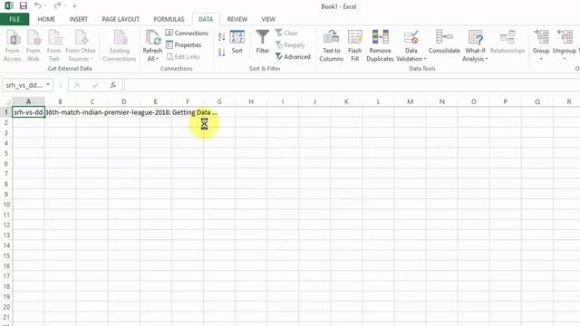
Task: Click the Select All corner triangle
Action: (6, 101)
